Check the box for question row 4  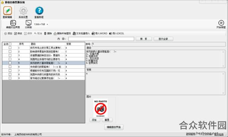(x=10, y=59)
